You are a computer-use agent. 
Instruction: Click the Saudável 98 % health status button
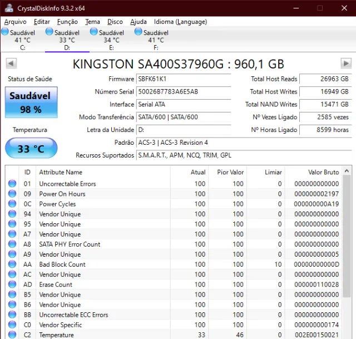31,102
